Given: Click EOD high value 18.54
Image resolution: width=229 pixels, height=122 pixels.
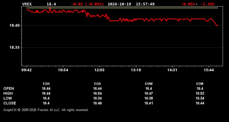Looking at the screenshot, I should click(x=97, y=93).
